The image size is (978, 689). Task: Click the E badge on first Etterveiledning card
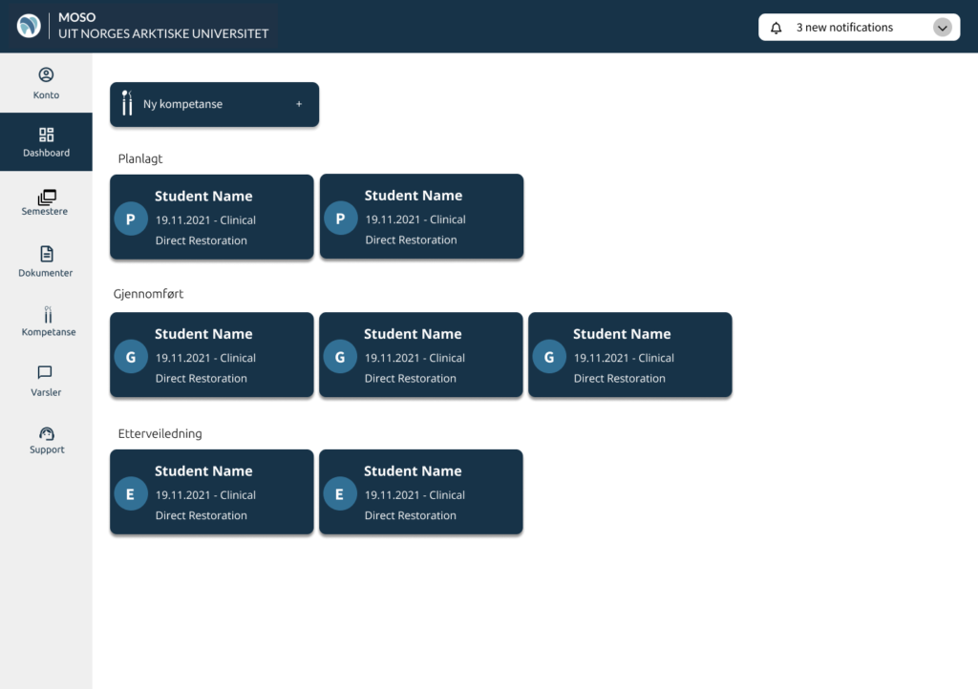[131, 494]
